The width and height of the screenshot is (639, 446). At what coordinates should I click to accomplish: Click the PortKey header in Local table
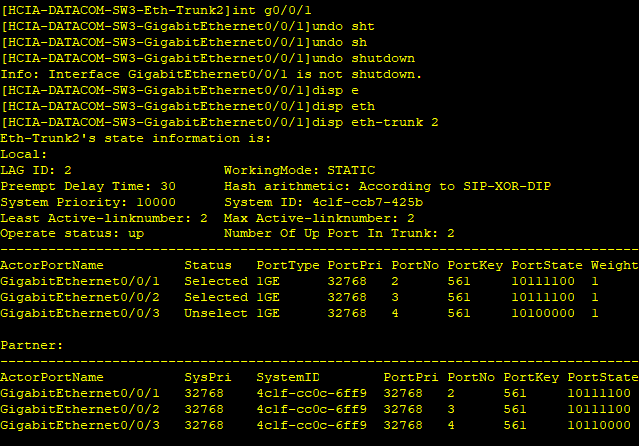pyautogui.click(x=475, y=266)
